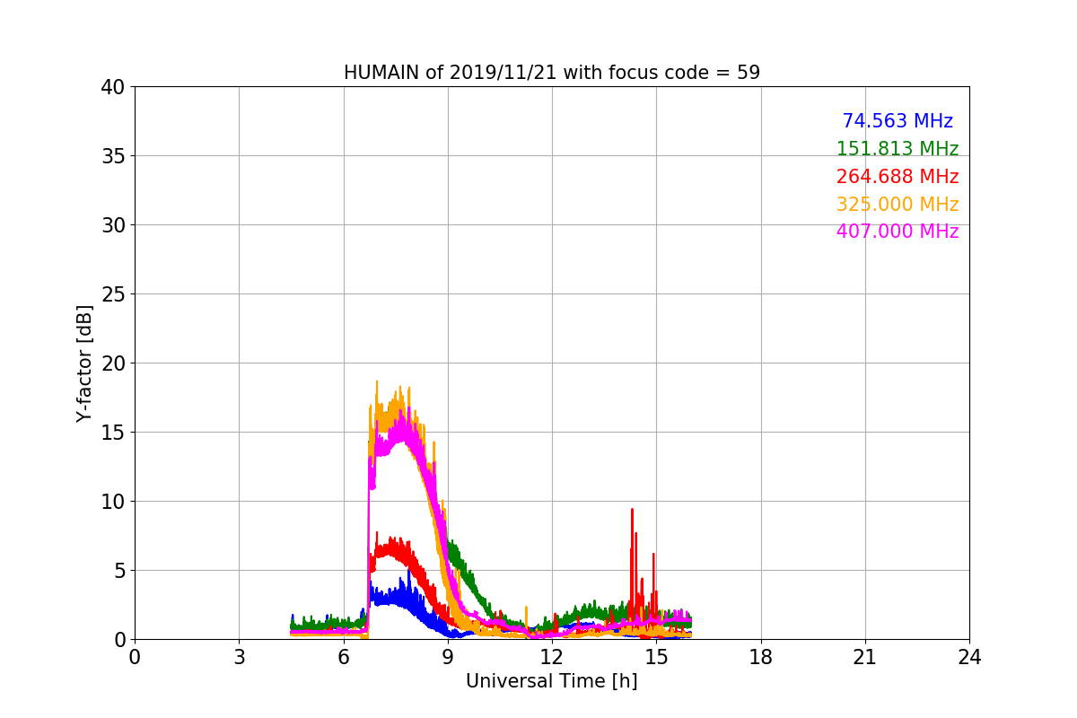Click the 12 tick on the time axis
This screenshot has width=1077, height=718.
pos(552,656)
